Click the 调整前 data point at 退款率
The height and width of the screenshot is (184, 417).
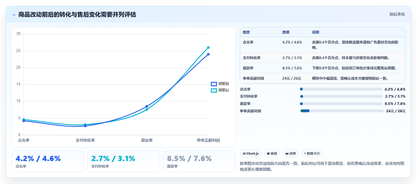(x=147, y=106)
